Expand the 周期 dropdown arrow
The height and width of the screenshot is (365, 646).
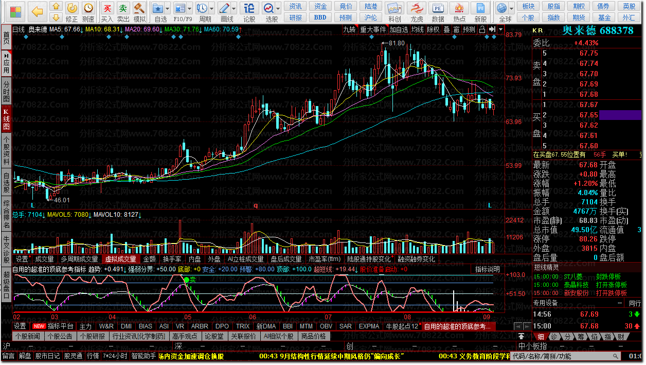[211, 8]
